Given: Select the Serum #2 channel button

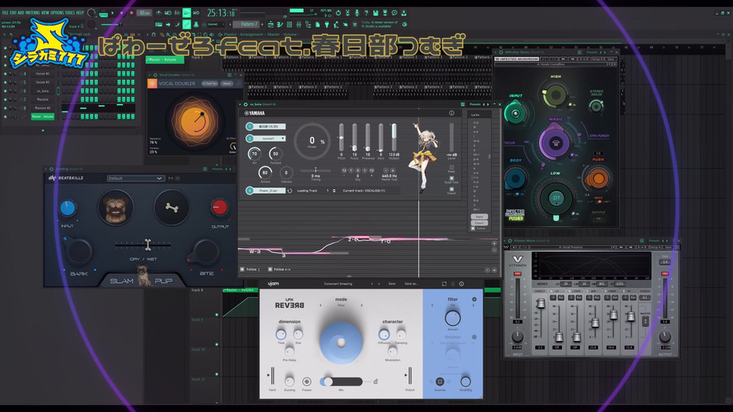Looking at the screenshot, I should [x=43, y=74].
